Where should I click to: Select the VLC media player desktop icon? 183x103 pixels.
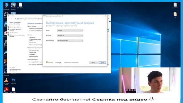coord(6,81)
